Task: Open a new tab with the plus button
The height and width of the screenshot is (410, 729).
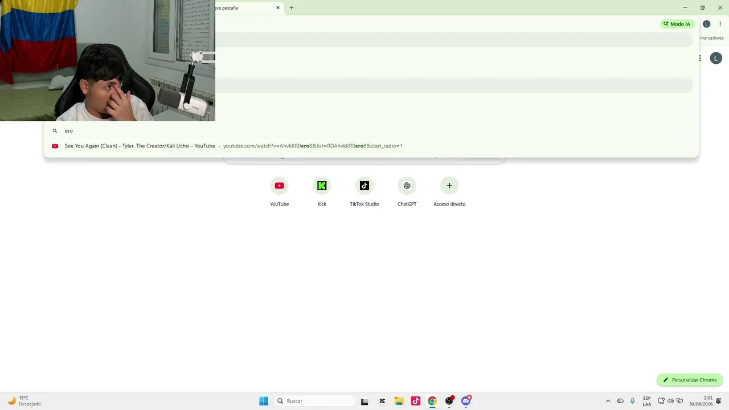Action: pyautogui.click(x=292, y=8)
